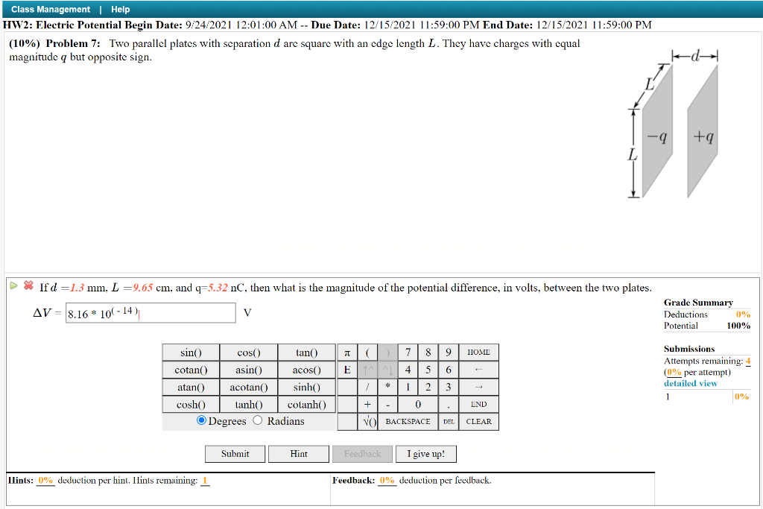
Task: Open the Help menu
Action: [120, 9]
